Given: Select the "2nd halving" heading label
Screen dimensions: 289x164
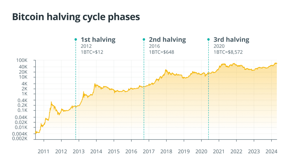Looking at the screenshot, I should 167,40.
